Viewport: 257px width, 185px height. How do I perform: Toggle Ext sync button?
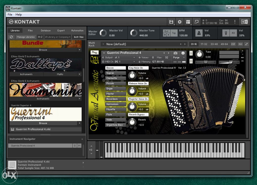click(166, 31)
